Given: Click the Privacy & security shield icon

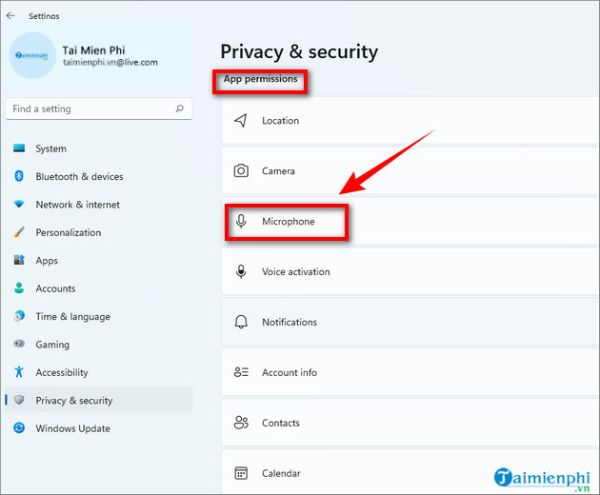Looking at the screenshot, I should pyautogui.click(x=19, y=400).
